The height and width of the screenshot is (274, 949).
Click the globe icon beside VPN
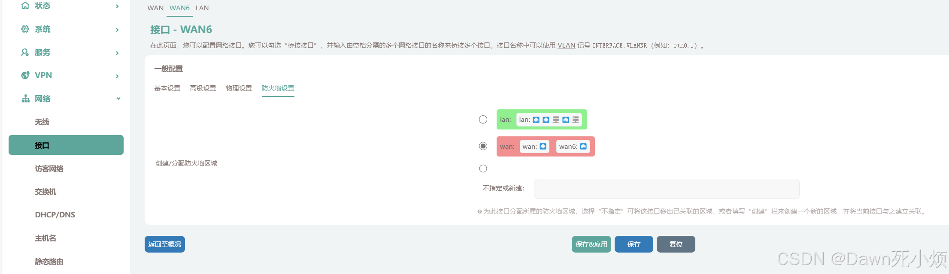[25, 75]
